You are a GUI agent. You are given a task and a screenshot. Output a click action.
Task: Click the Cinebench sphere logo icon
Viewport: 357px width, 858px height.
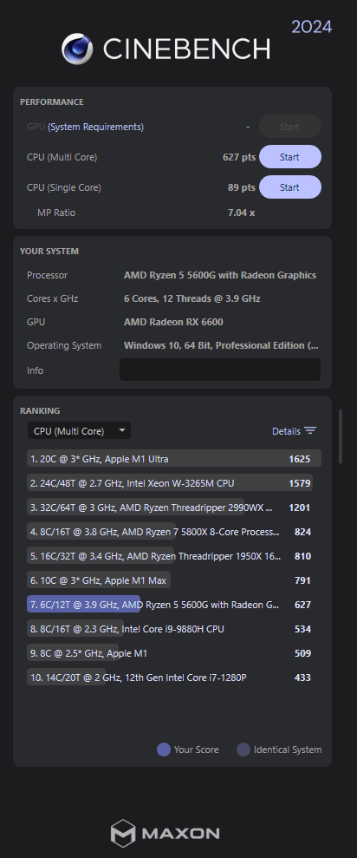[77, 49]
